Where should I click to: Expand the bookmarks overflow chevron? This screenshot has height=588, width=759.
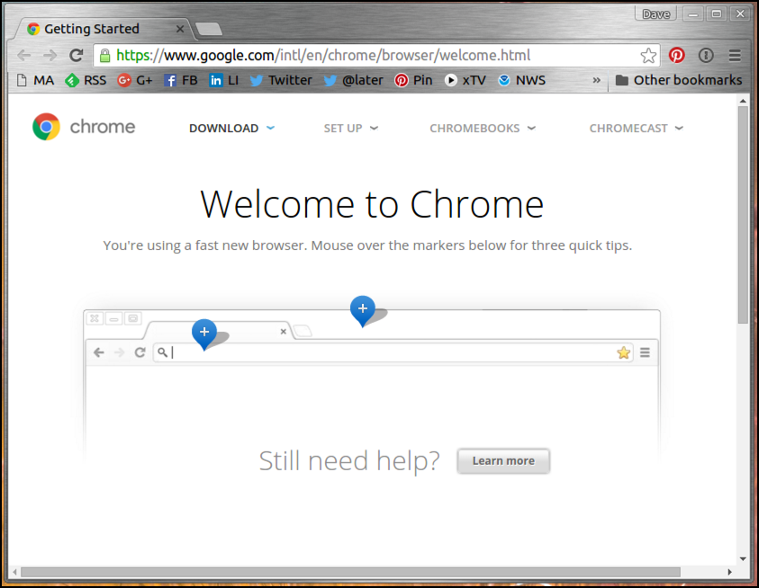[596, 80]
